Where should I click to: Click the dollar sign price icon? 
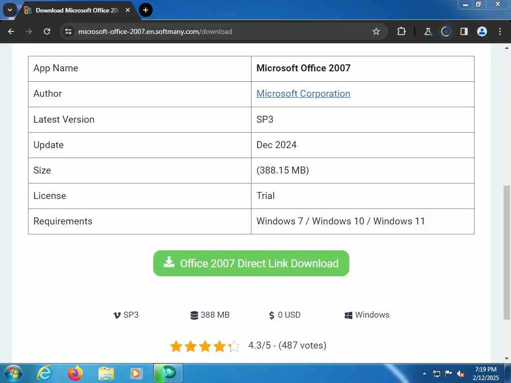pyautogui.click(x=271, y=315)
